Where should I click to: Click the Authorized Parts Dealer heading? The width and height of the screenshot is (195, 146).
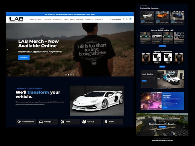coord(162,140)
